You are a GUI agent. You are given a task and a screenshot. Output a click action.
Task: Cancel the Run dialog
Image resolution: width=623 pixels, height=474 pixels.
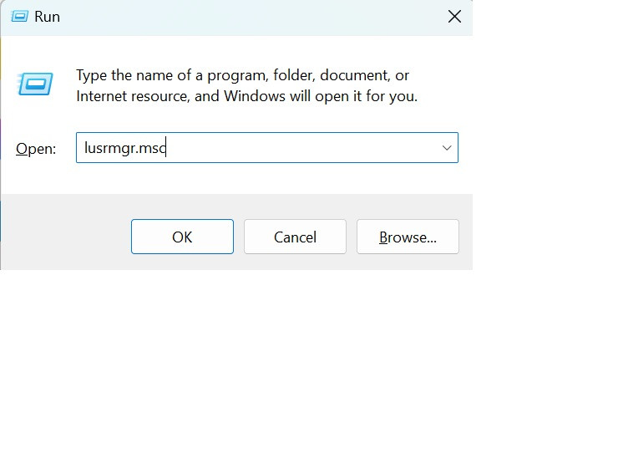tap(295, 237)
